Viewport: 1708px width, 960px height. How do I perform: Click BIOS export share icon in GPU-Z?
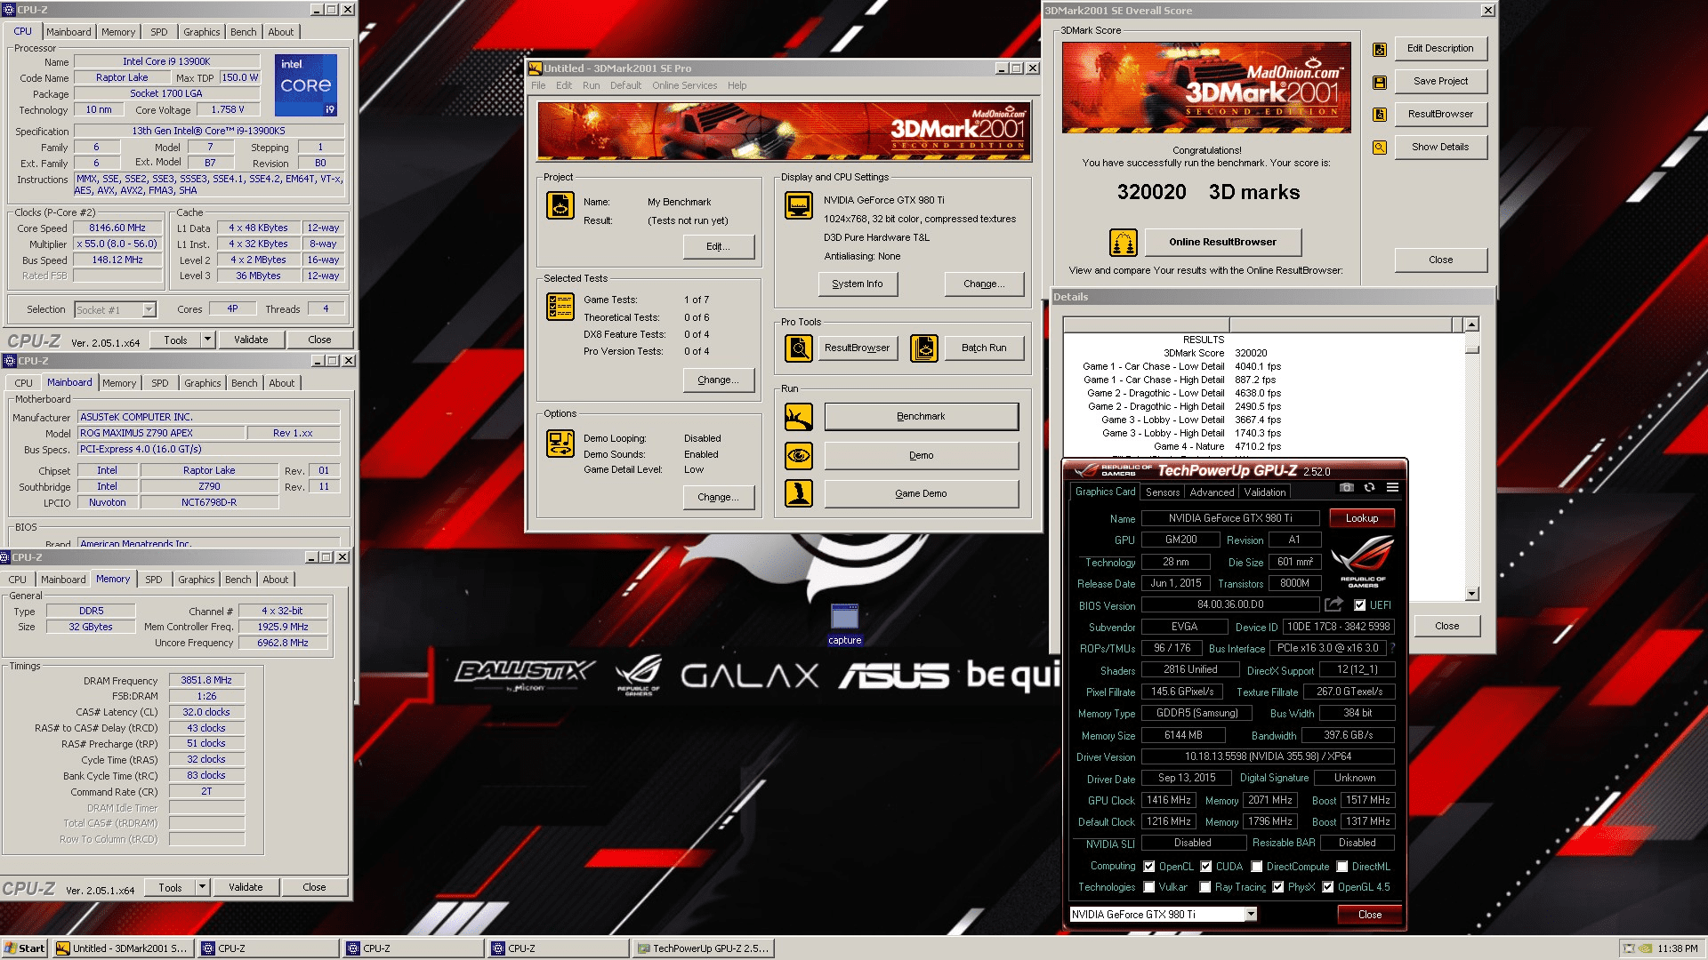point(1333,604)
